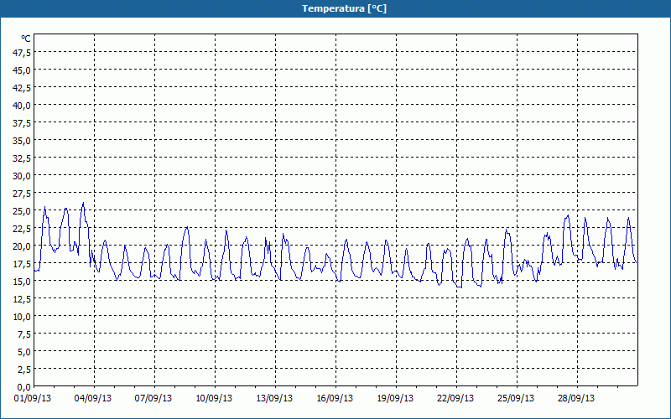Viewport: 671px width, 419px height.
Task: Select the 25/09/13 date label
Action: coord(516,398)
